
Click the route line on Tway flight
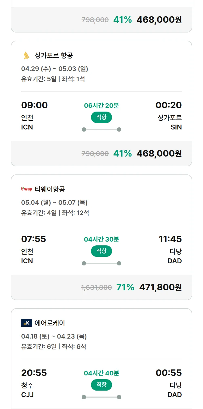point(101,263)
